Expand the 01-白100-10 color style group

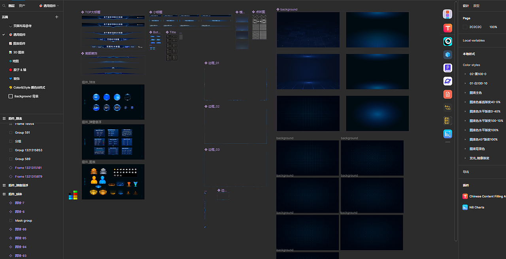tap(465, 83)
